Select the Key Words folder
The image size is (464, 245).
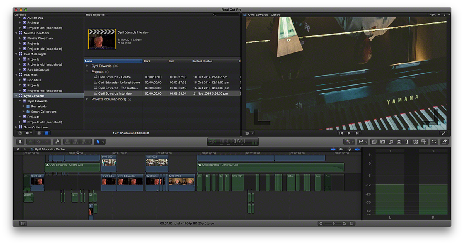point(39,106)
